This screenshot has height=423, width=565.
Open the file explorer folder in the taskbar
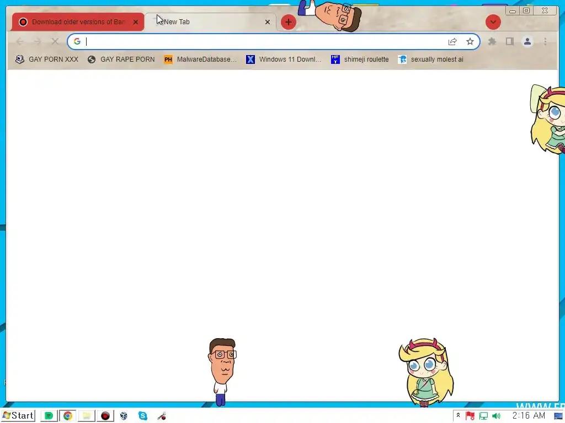point(87,416)
